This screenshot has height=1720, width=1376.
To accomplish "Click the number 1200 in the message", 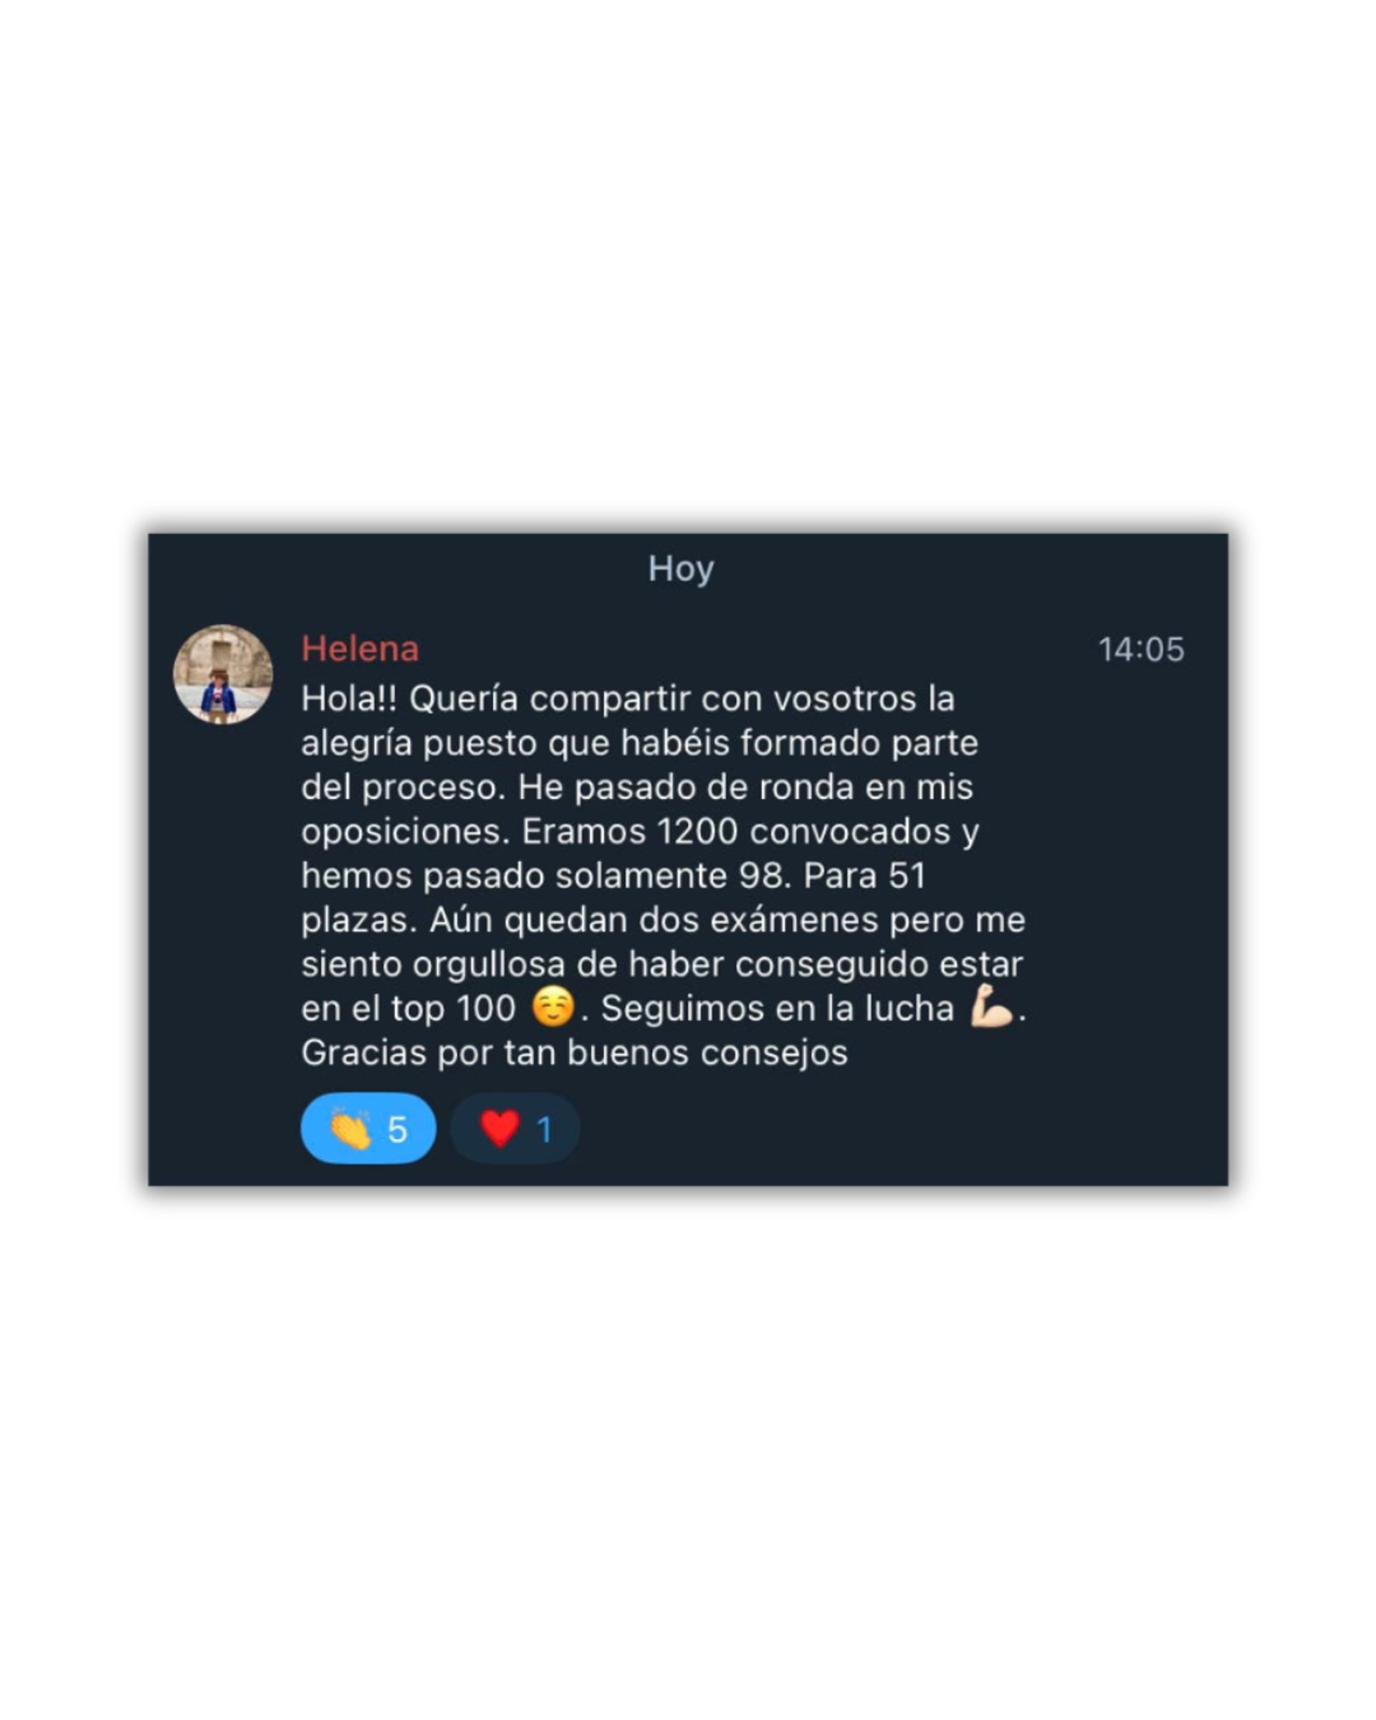I will pos(697,831).
